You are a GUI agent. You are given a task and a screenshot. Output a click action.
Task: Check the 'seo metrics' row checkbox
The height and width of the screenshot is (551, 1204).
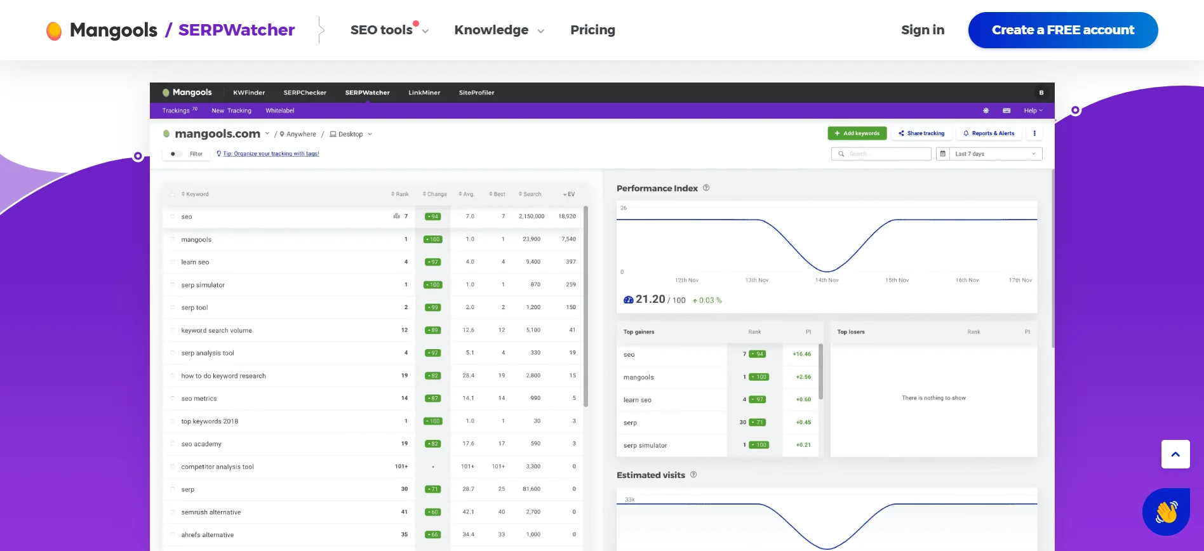(x=172, y=398)
